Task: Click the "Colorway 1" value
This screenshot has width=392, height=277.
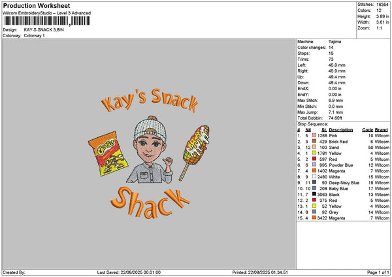Action: 34,36
